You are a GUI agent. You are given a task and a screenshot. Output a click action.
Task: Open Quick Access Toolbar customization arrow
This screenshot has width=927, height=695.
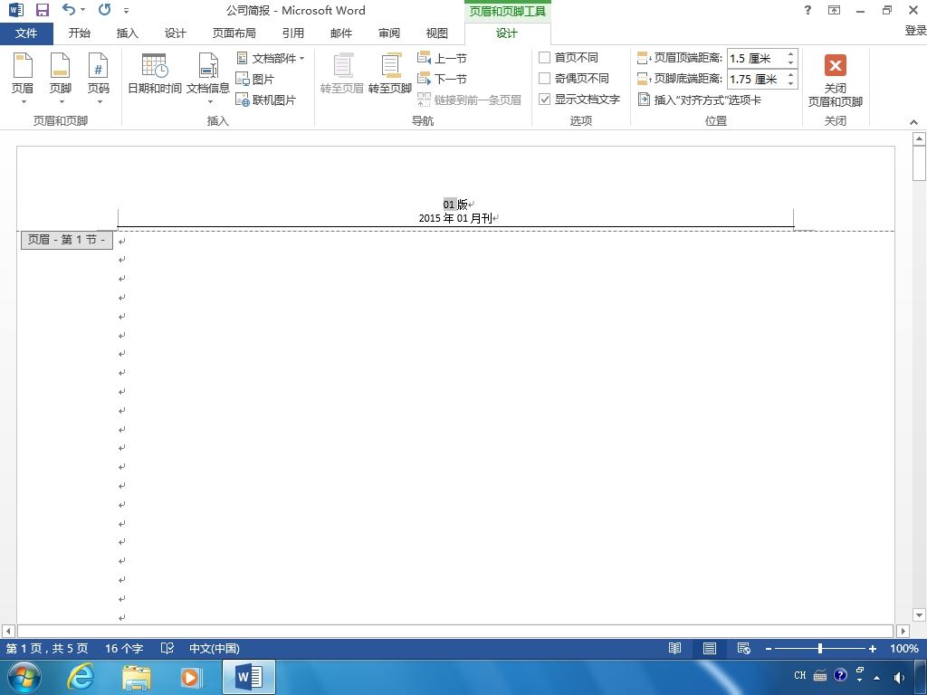pos(127,11)
